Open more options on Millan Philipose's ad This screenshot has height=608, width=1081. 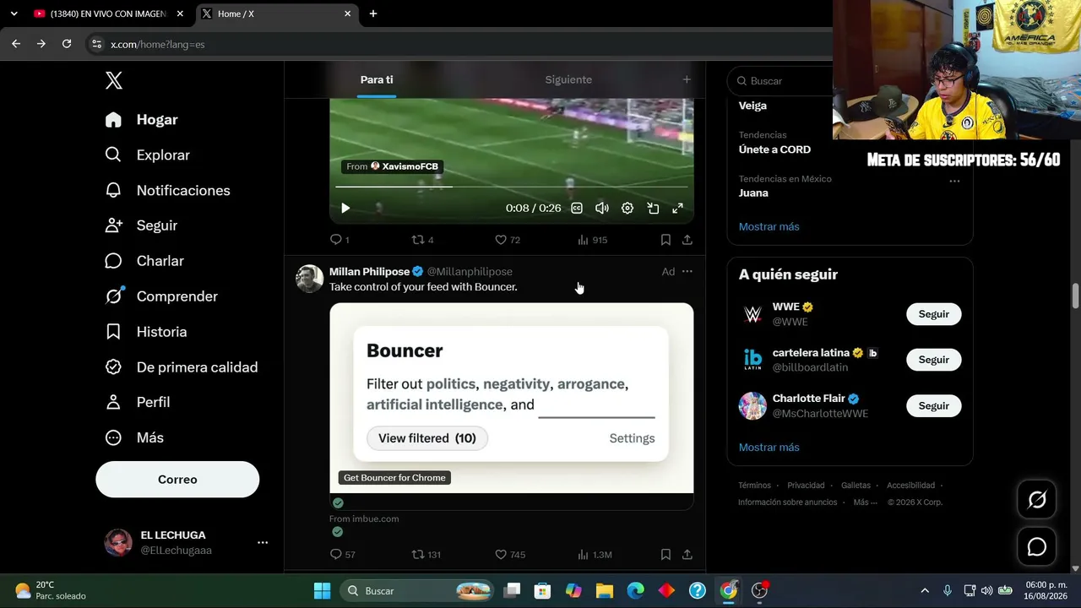click(x=687, y=272)
